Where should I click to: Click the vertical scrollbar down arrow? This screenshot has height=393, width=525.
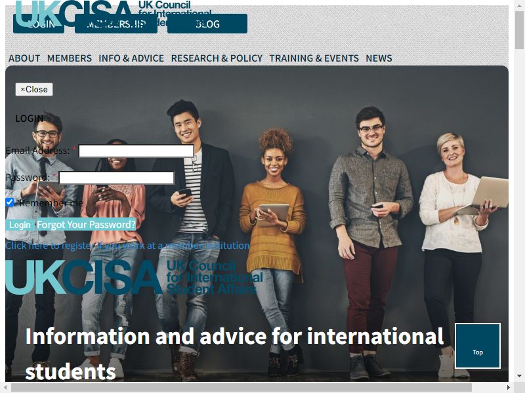[519, 376]
